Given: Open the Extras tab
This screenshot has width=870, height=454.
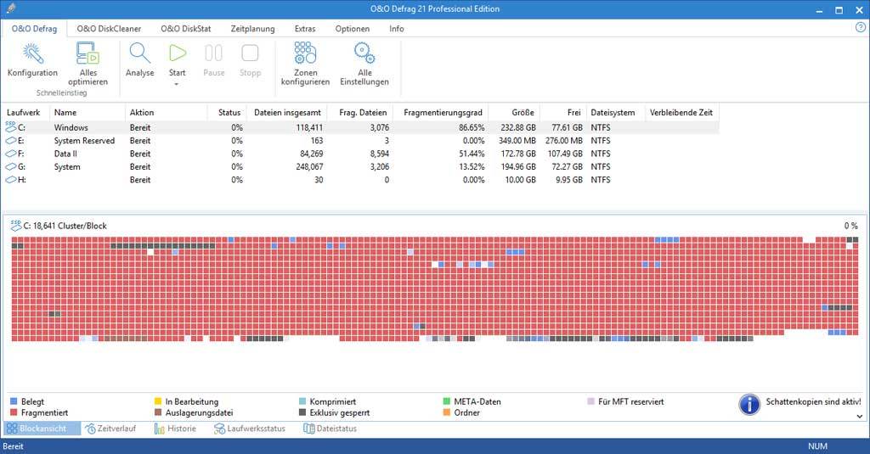Looking at the screenshot, I should coord(305,28).
